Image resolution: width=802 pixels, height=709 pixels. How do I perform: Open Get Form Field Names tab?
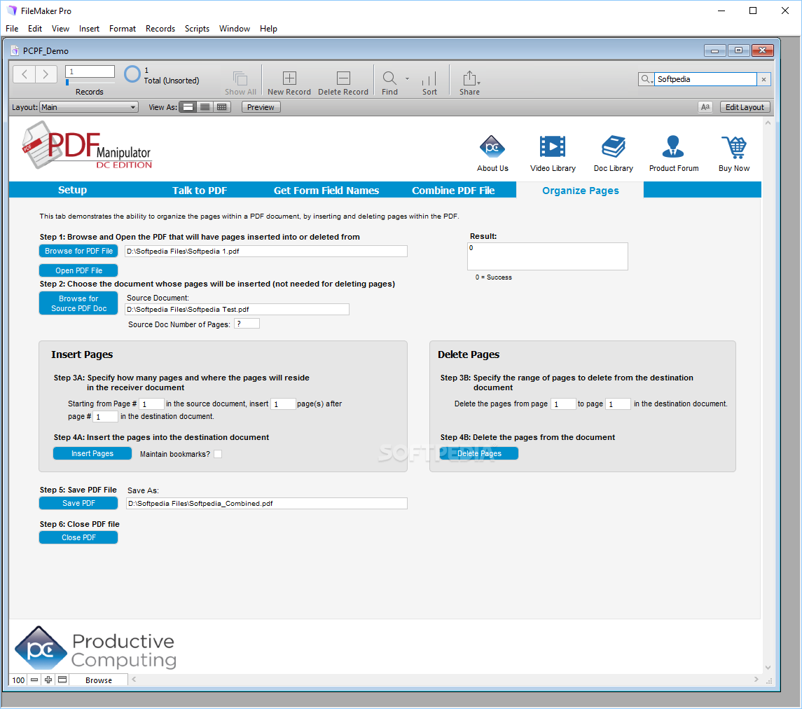pos(326,191)
